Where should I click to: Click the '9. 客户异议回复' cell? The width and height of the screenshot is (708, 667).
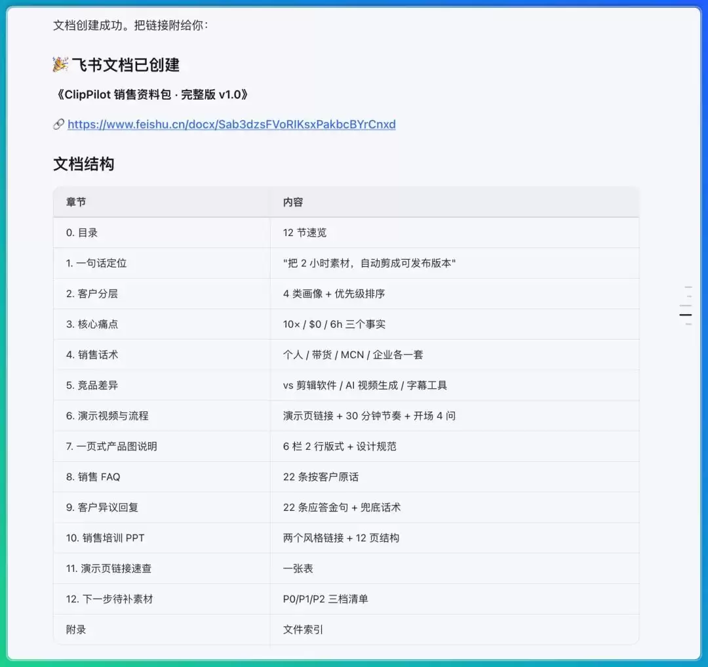[x=162, y=508]
